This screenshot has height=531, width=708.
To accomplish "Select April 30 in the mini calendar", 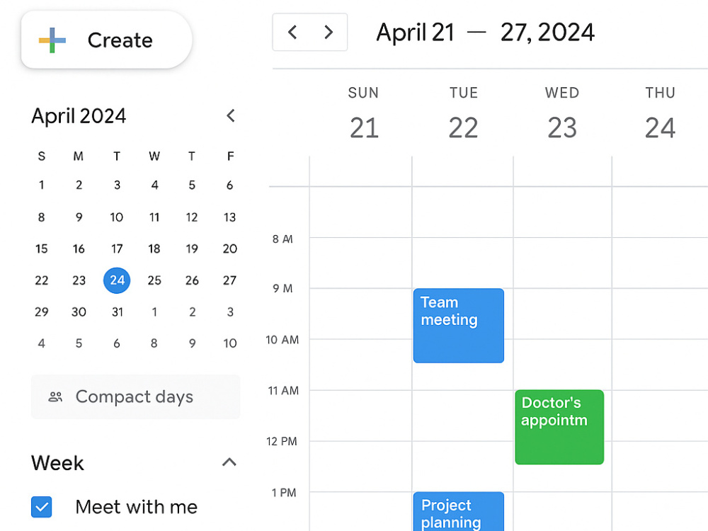I will (79, 312).
